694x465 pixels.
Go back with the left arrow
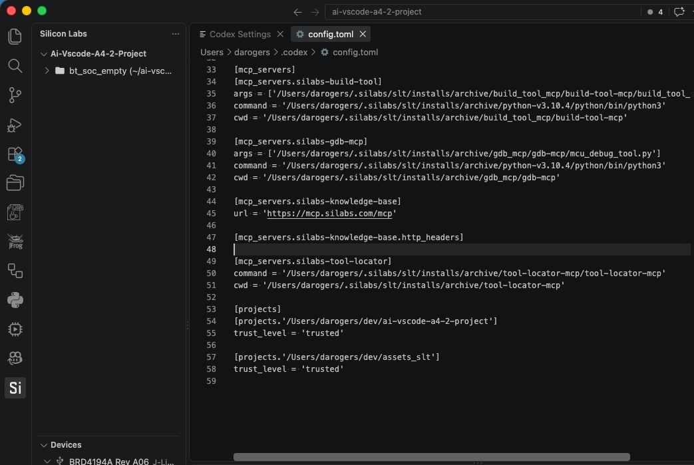coord(297,12)
